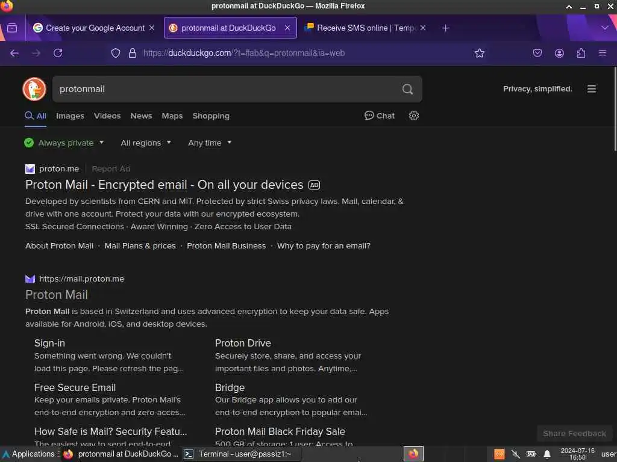Open the tracking protection shield icon
Image resolution: width=617 pixels, height=462 pixels.
click(x=115, y=53)
